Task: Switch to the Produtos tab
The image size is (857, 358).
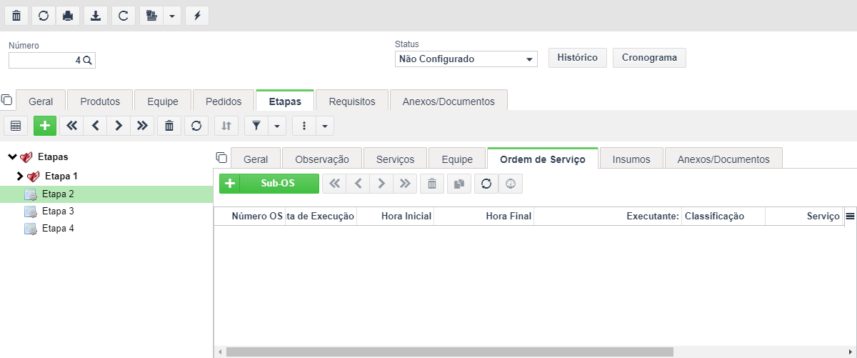Action: (x=100, y=101)
